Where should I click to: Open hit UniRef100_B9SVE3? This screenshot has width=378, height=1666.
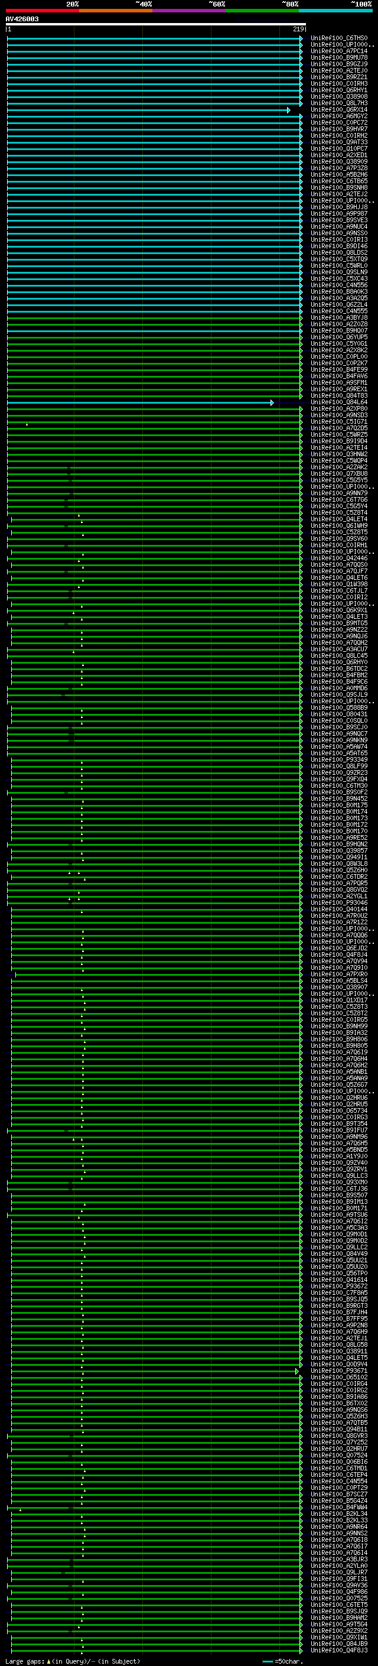tap(339, 220)
